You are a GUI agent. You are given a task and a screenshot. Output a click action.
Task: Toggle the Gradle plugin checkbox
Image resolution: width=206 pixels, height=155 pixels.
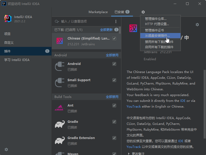[114, 122]
